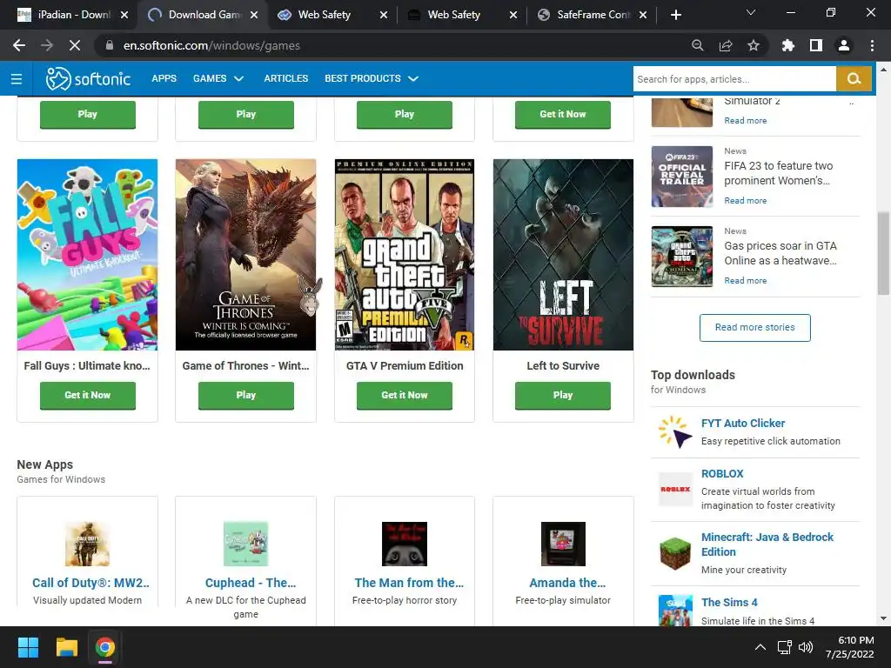Image resolution: width=891 pixels, height=668 pixels.
Task: Share this page from address bar
Action: click(x=726, y=45)
